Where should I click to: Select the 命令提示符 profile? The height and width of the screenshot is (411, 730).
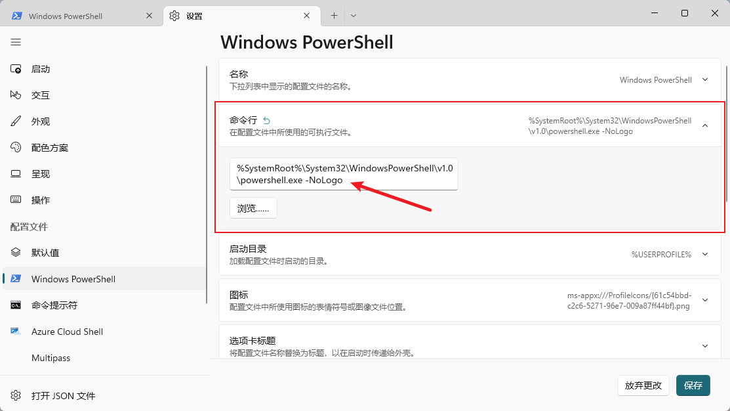click(54, 305)
